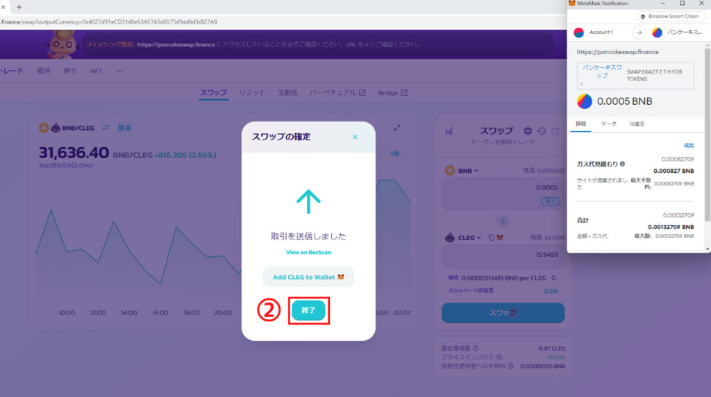Open the 勝ち menu in top navigation
This screenshot has width=711, height=397.
(70, 71)
